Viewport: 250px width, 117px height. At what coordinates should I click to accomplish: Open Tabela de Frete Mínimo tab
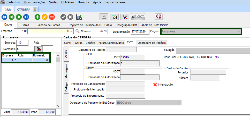[x=154, y=25]
